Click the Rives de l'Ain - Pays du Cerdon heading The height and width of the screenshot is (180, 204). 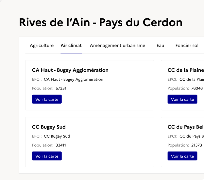coord(101,22)
